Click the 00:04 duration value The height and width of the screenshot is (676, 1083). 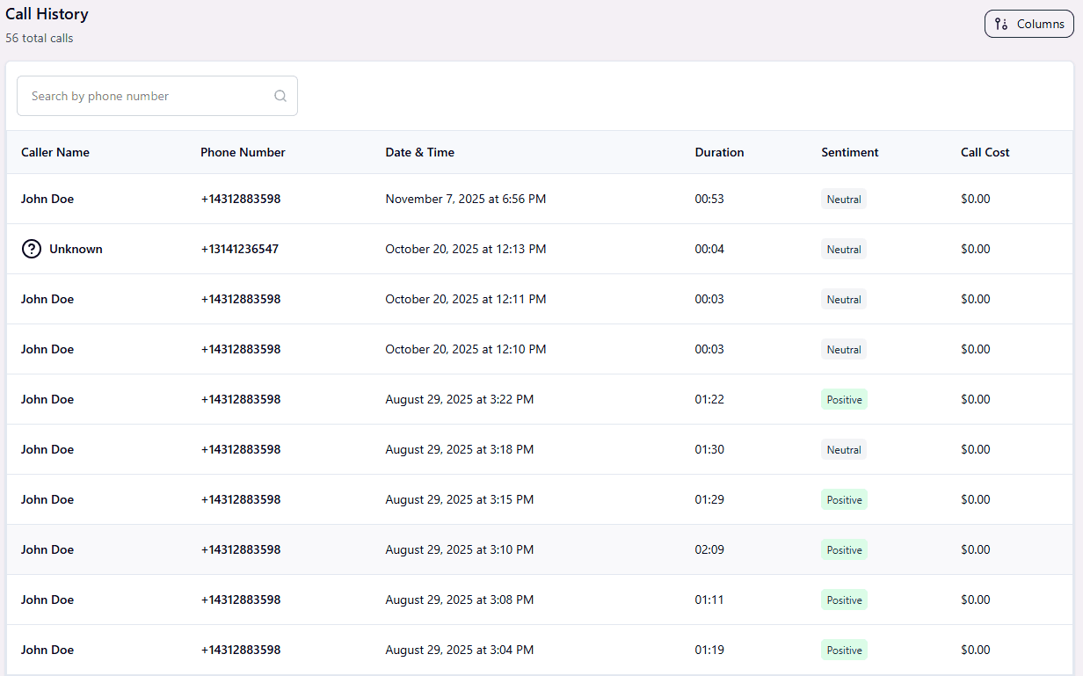[x=709, y=249]
